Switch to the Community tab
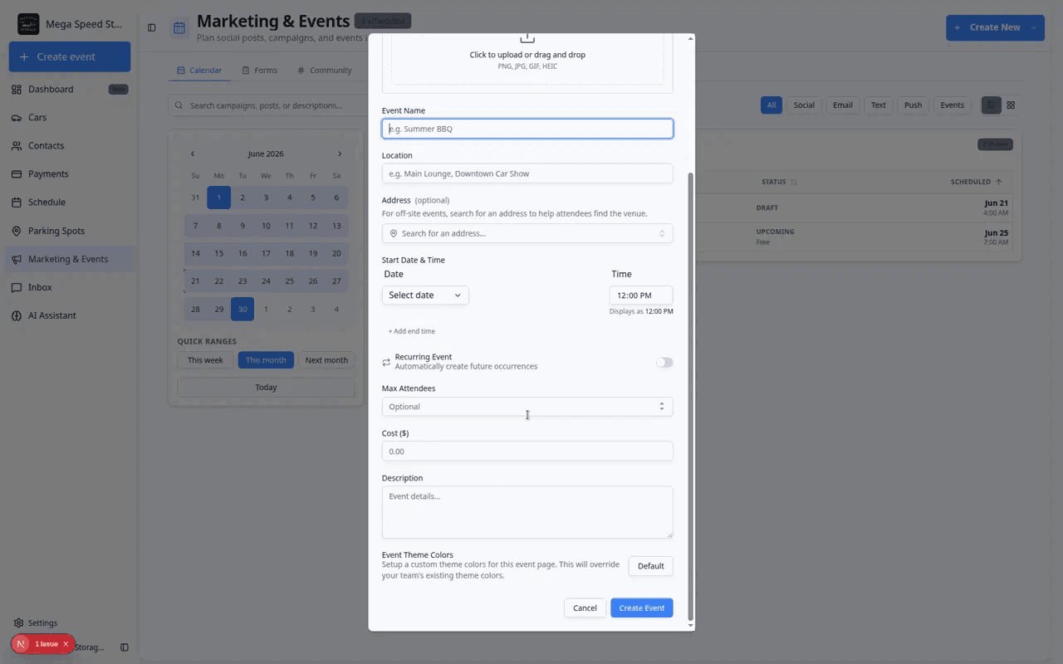This screenshot has width=1063, height=664. click(325, 71)
